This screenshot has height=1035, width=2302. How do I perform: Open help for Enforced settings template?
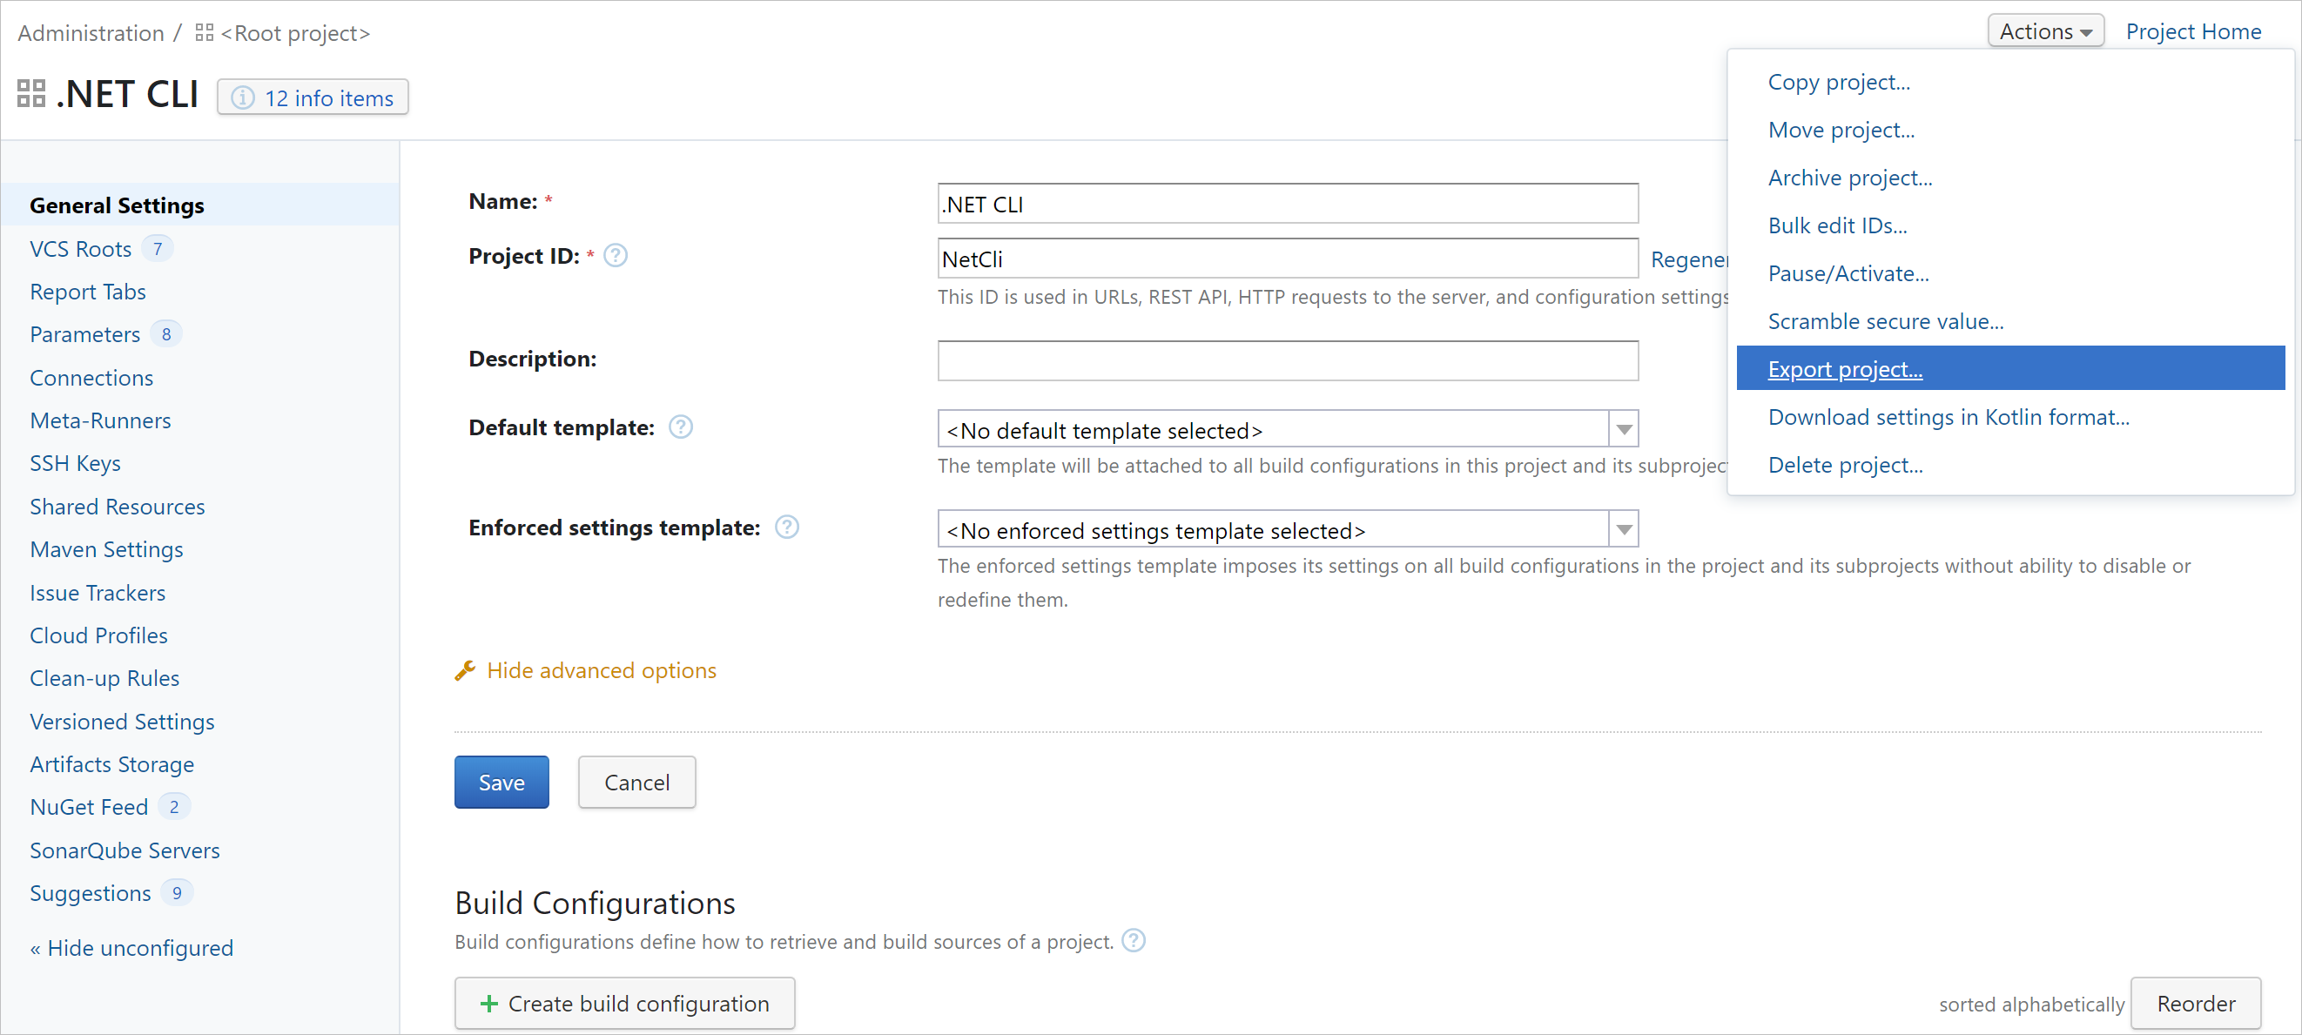[786, 528]
